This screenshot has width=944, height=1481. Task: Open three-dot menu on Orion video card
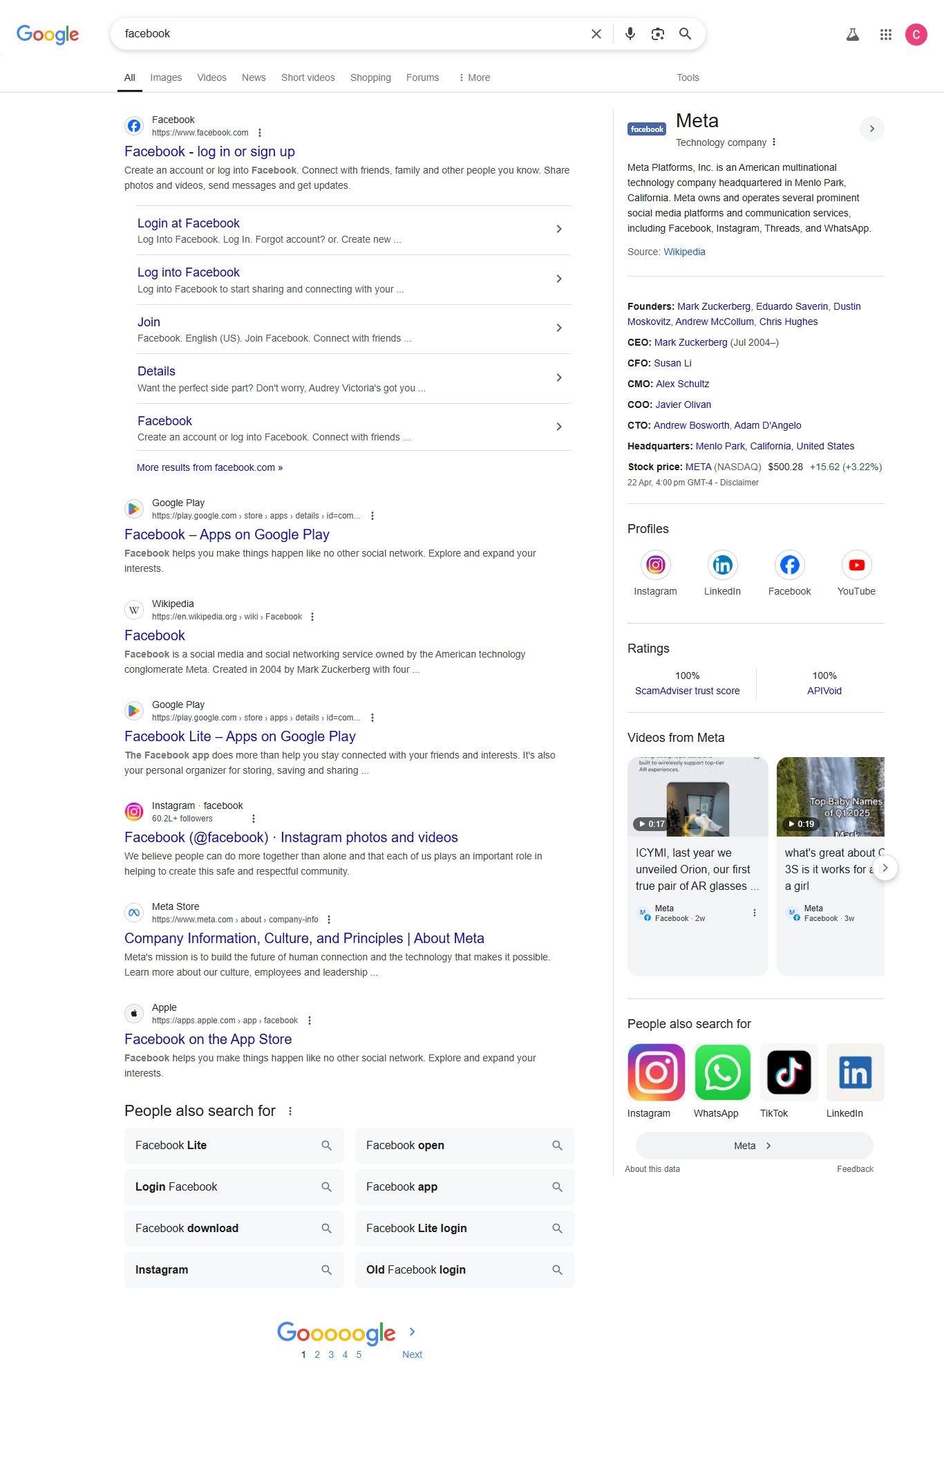[x=755, y=913]
